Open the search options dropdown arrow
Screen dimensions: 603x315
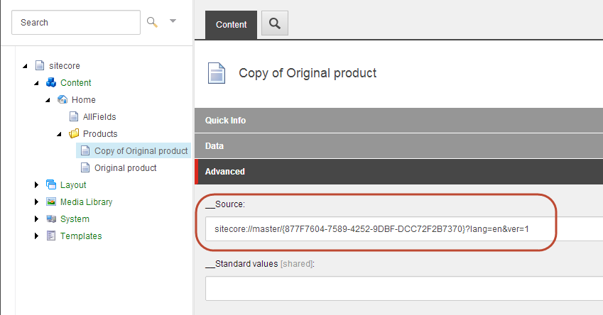(173, 21)
